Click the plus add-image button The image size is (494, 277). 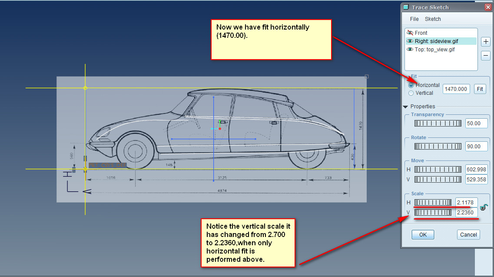coord(485,41)
